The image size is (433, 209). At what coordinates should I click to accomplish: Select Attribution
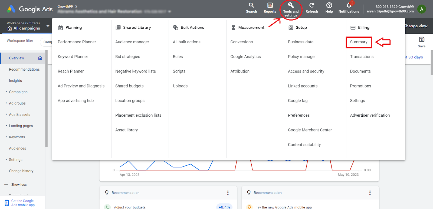coord(240,71)
